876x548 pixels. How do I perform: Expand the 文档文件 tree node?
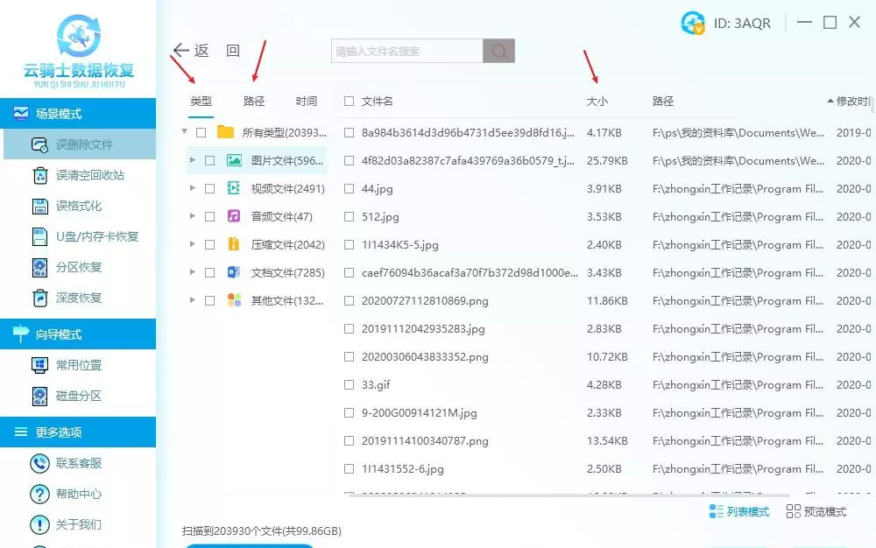(193, 272)
